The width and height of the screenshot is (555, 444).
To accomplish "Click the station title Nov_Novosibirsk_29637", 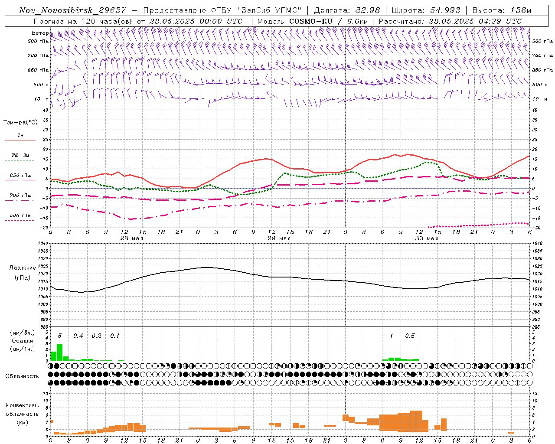I will 72,10.
